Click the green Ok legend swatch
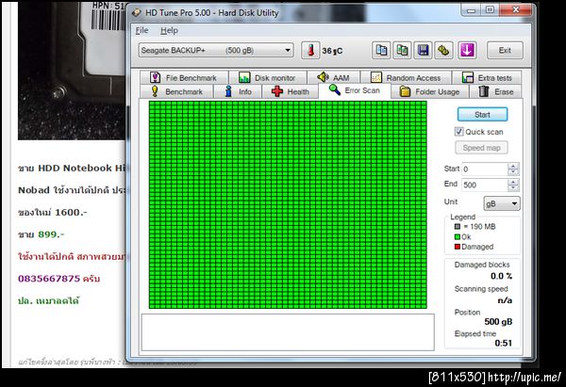 (458, 236)
